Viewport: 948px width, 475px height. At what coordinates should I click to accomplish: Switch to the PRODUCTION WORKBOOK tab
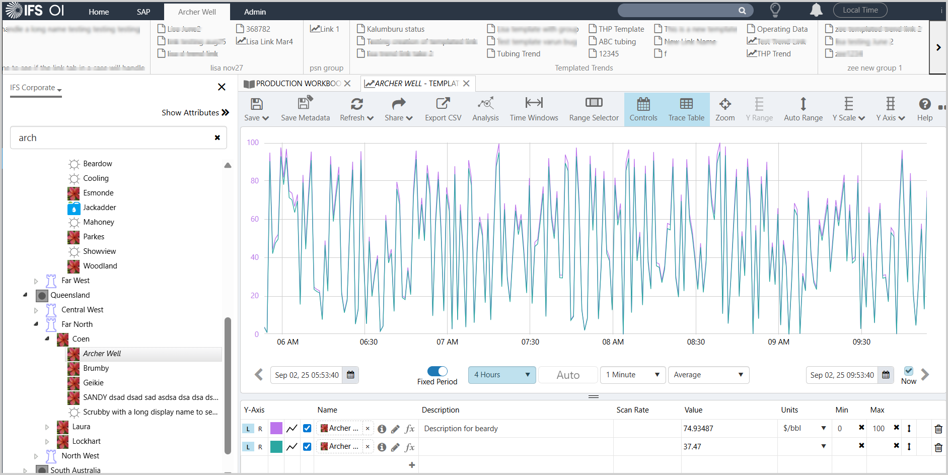(x=293, y=84)
